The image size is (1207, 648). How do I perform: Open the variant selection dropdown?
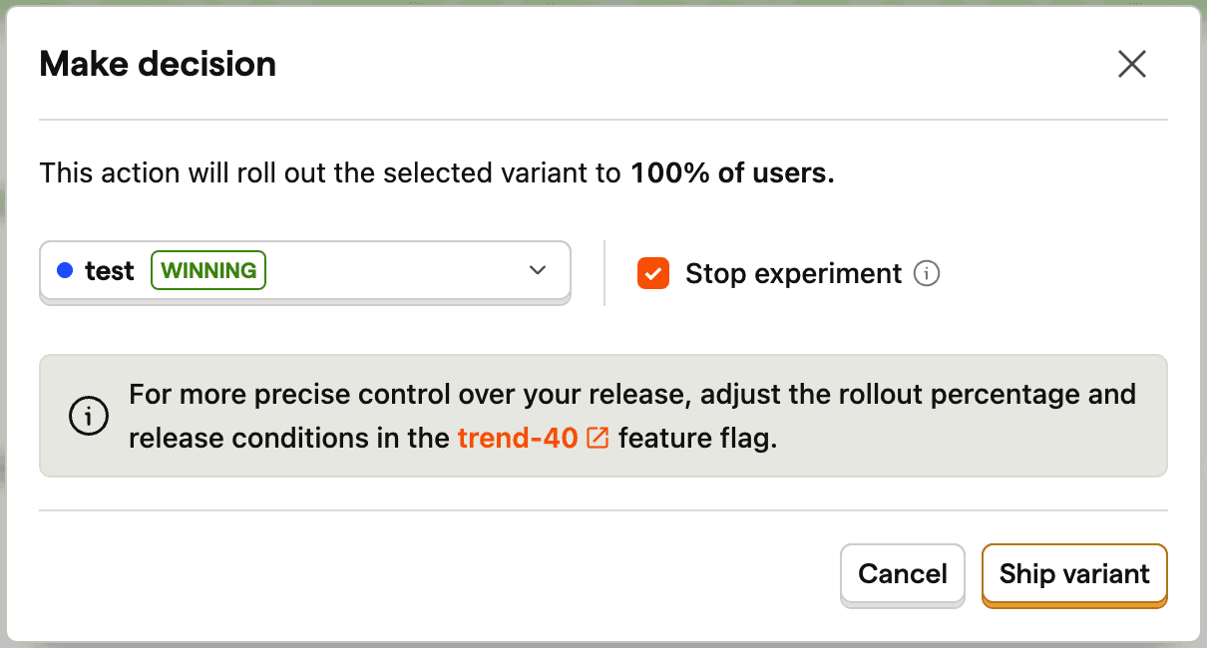click(x=305, y=271)
